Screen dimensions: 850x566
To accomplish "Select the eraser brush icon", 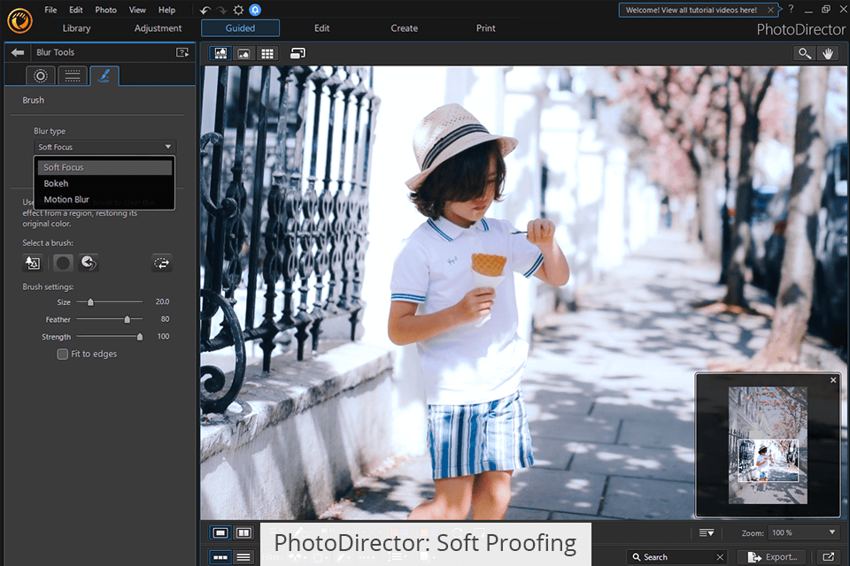I will coord(89,264).
